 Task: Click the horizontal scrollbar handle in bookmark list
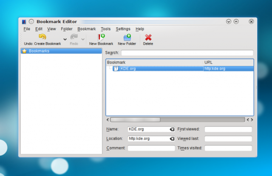point(135,120)
